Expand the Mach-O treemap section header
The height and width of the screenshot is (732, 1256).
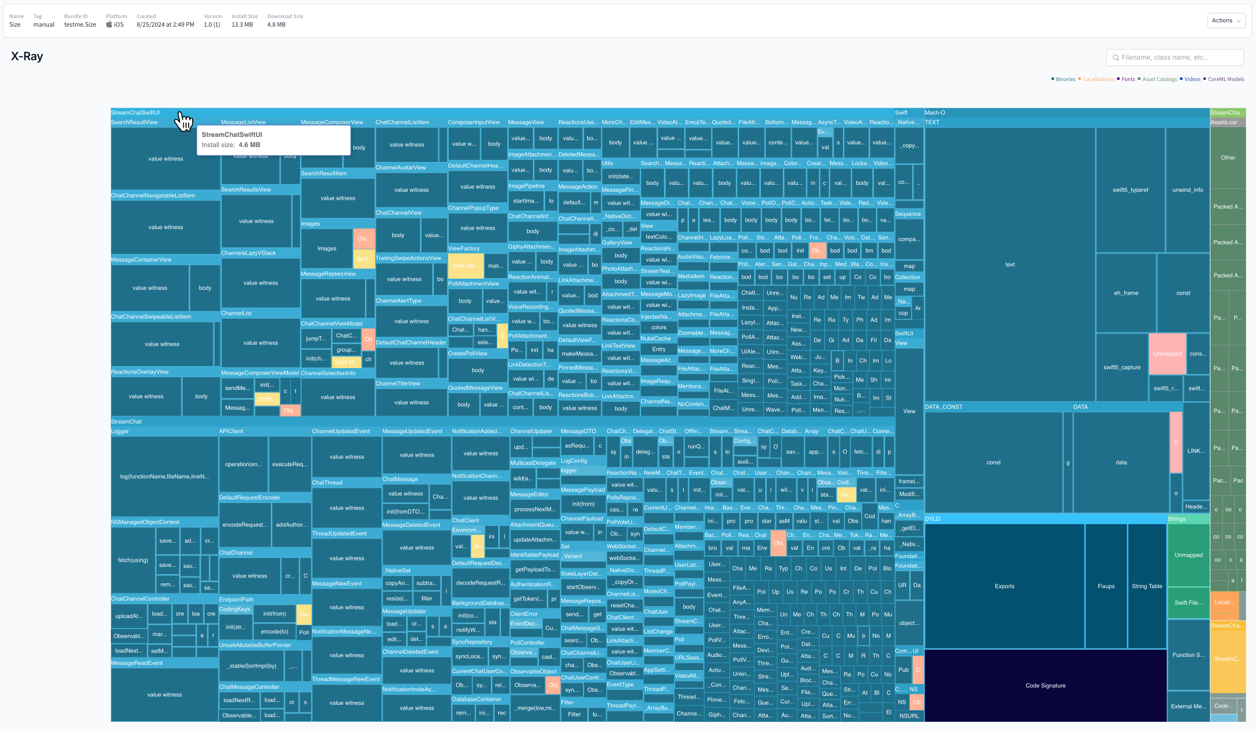pos(935,112)
